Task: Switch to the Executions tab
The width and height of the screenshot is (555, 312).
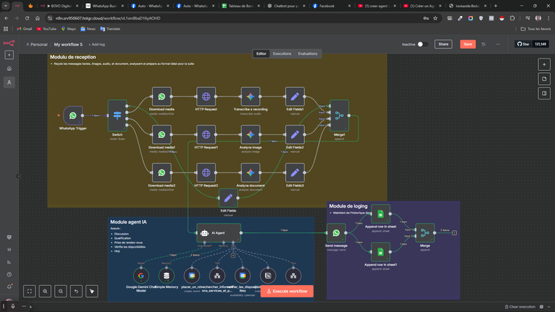Action: [282, 53]
